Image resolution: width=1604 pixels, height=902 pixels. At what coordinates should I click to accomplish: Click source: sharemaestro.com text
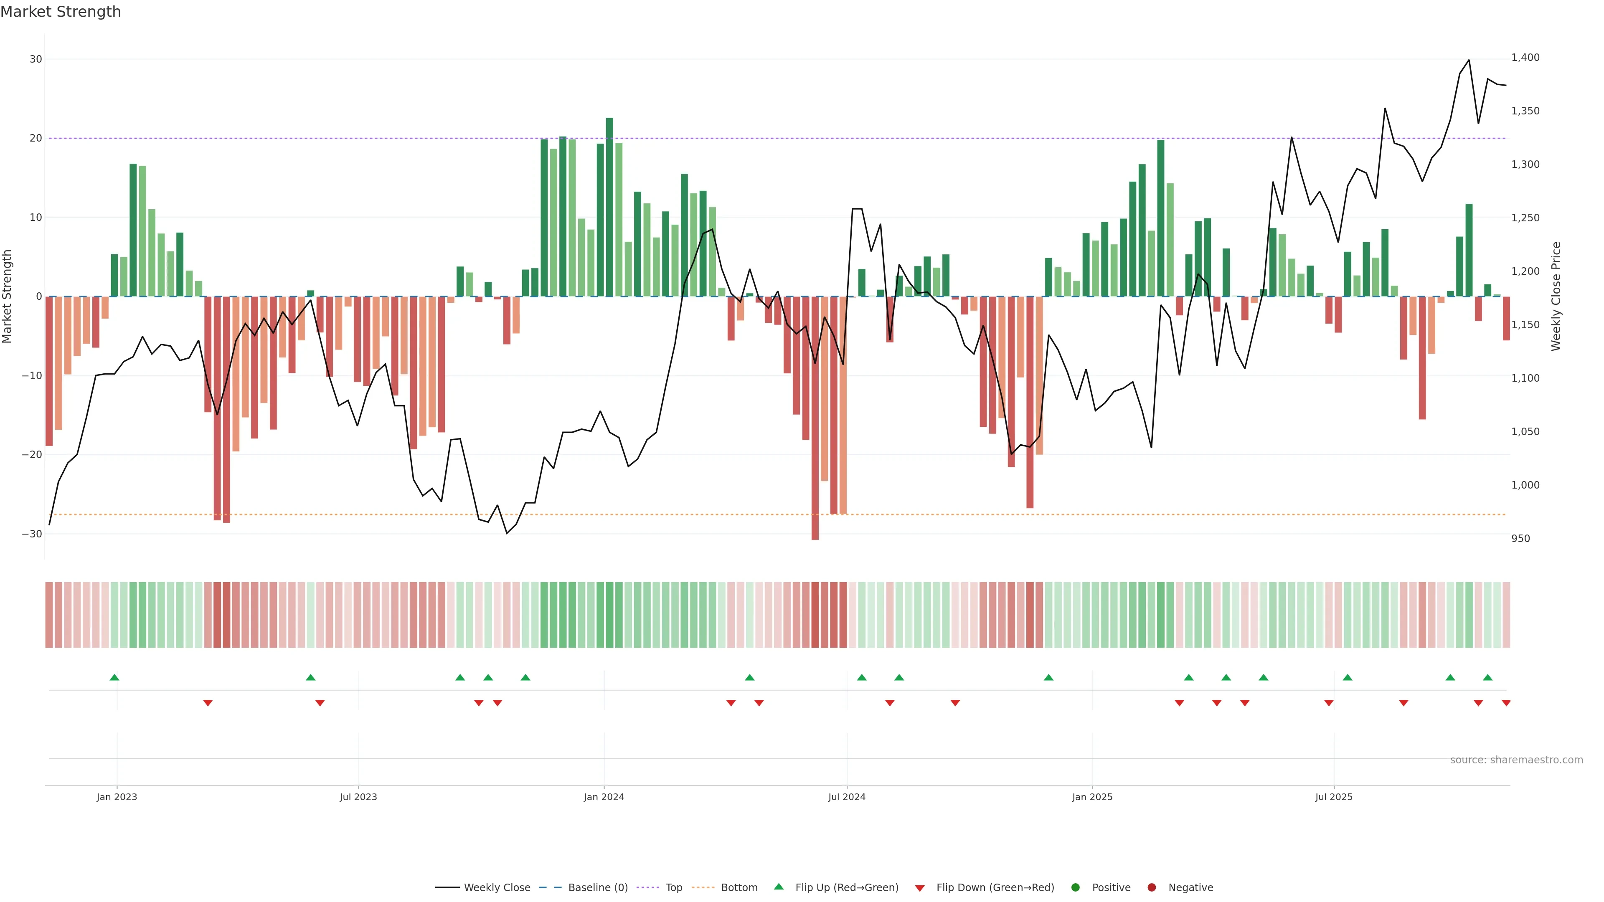point(1516,760)
